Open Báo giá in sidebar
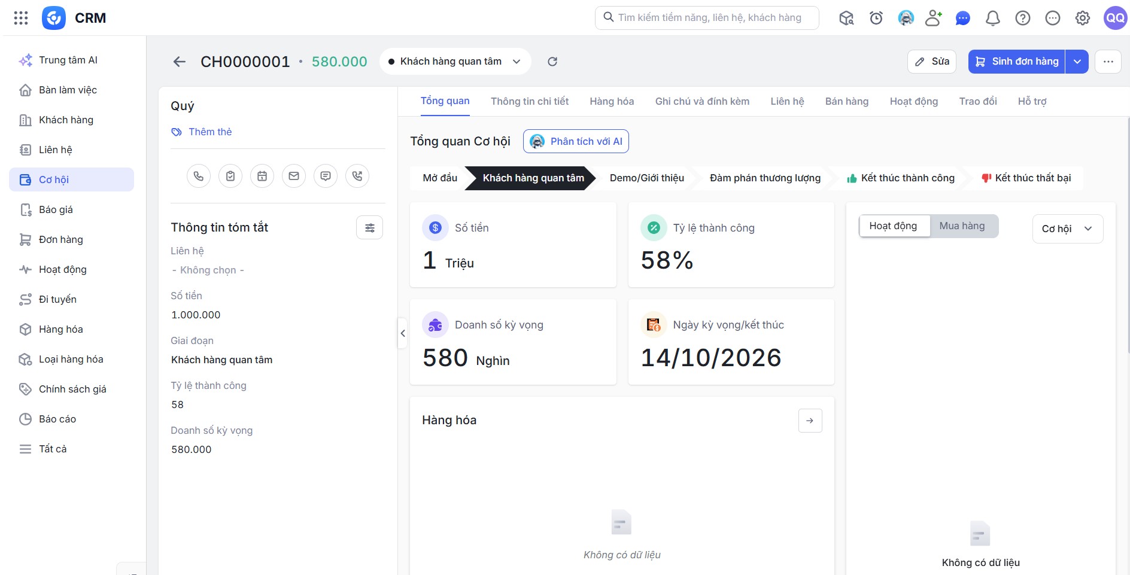Viewport: 1130px width, 575px height. click(x=72, y=209)
